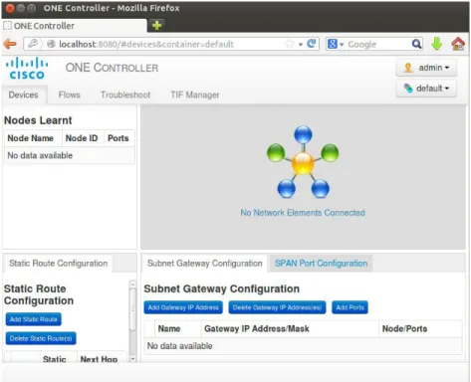Image resolution: width=471 pixels, height=382 pixels.
Task: Click the scrollbar up arrow in Static Route panel
Action: pos(132,284)
